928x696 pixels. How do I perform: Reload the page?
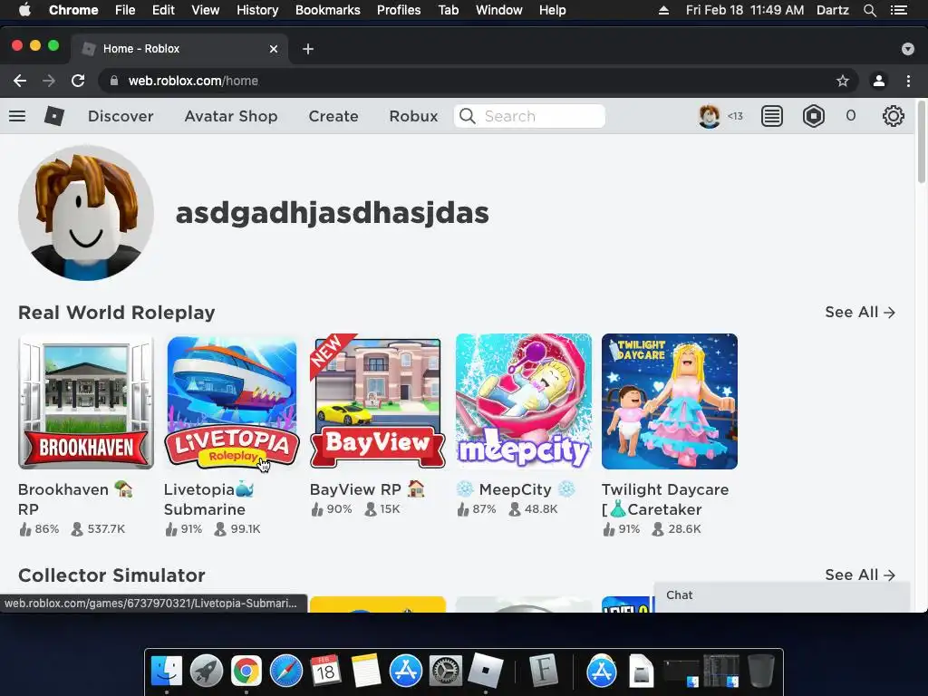coord(78,81)
